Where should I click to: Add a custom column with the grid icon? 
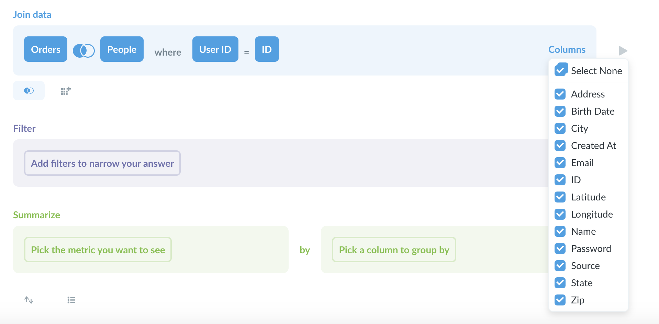pos(65,90)
